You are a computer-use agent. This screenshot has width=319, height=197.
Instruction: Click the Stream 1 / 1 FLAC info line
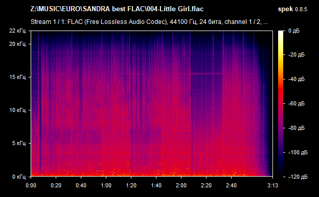(x=149, y=22)
